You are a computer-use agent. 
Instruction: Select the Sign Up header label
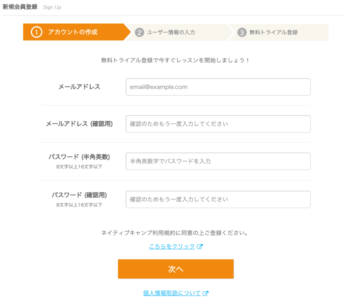pos(52,7)
